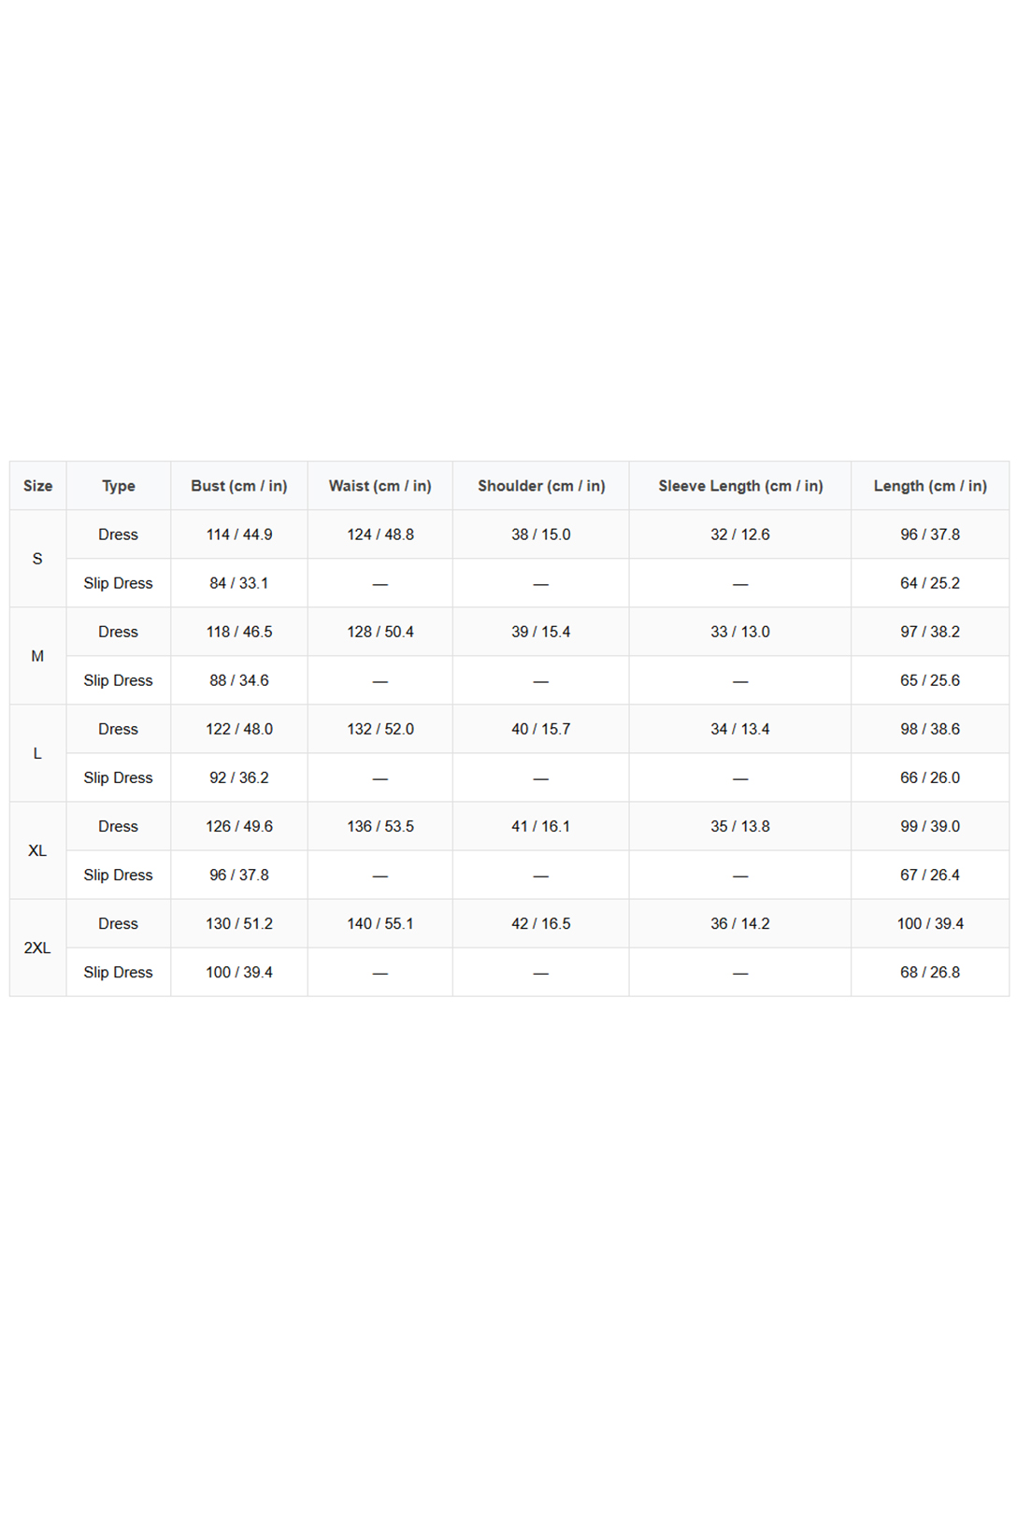Select the slip dress bust 84 / 33.1
Screen dimensions: 1017x1525
coord(239,583)
